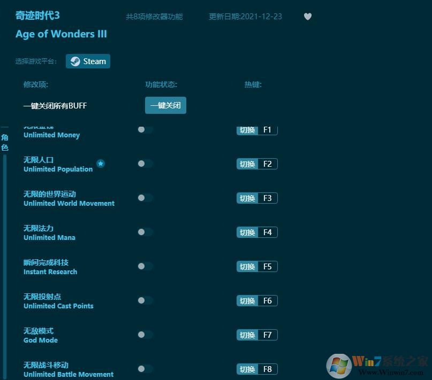Click the Instant Research label
432x380 pixels.
coord(50,272)
